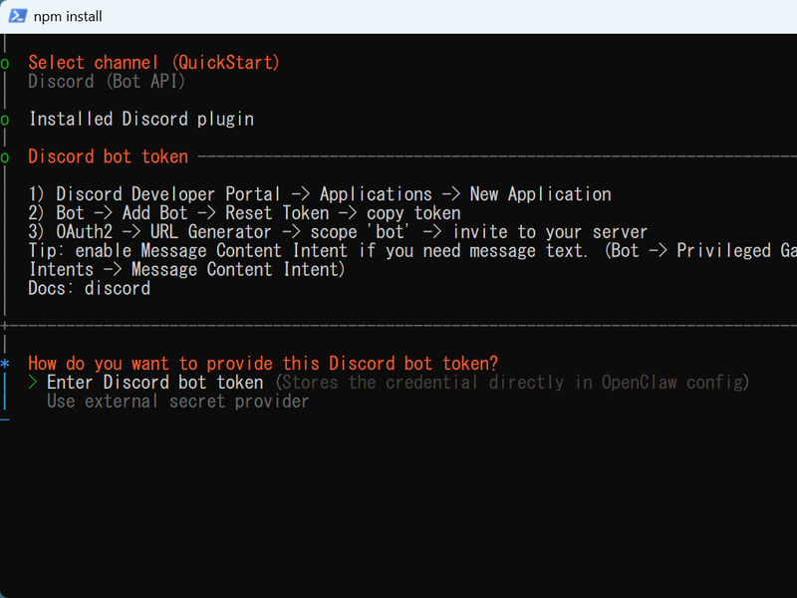Click the "Discord (Bot API)" selected value
Screen dimensions: 797x598
point(107,82)
